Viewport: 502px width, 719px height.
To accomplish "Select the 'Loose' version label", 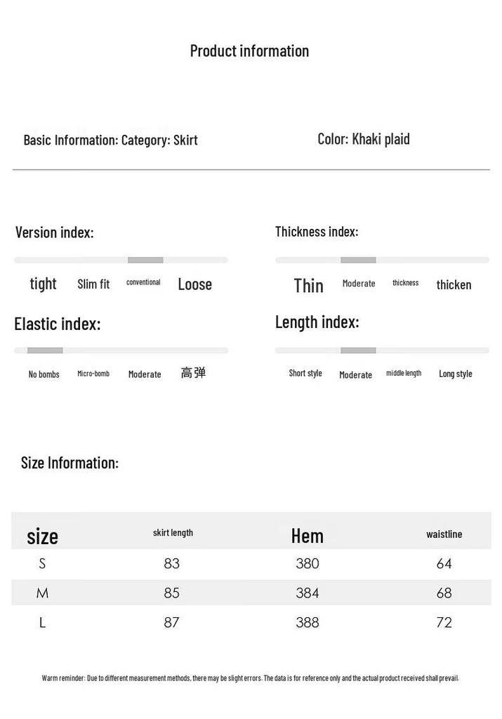I will [195, 284].
